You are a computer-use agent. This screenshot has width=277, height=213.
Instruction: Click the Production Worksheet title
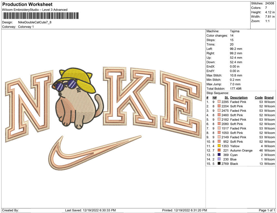point(27,4)
